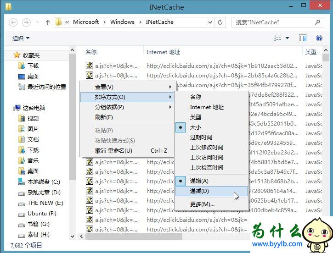Image resolution: width=333 pixels, height=253 pixels.
Task: Choose 递增(A) ascending order
Action: (x=212, y=181)
